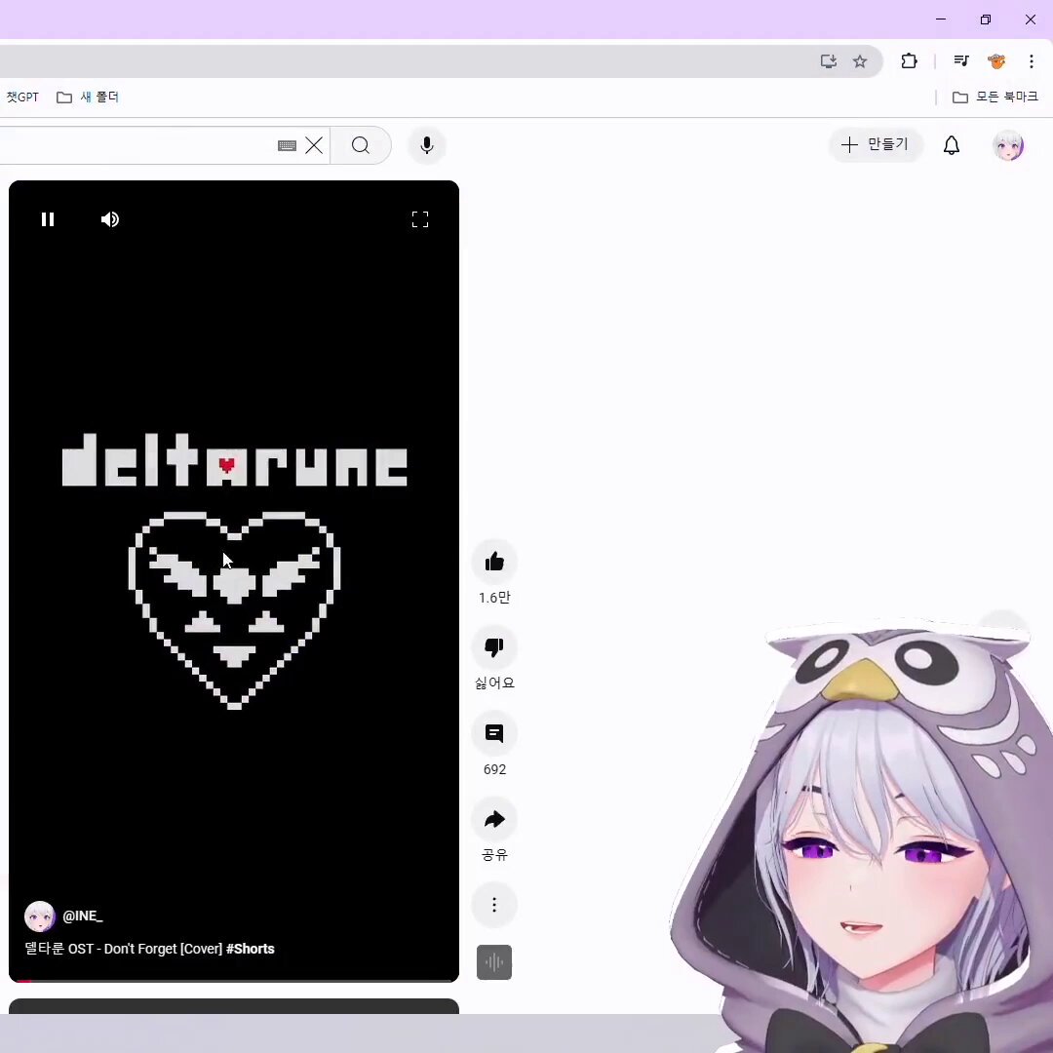Click the video progress bar at the bottom
The image size is (1053, 1053).
(234, 981)
